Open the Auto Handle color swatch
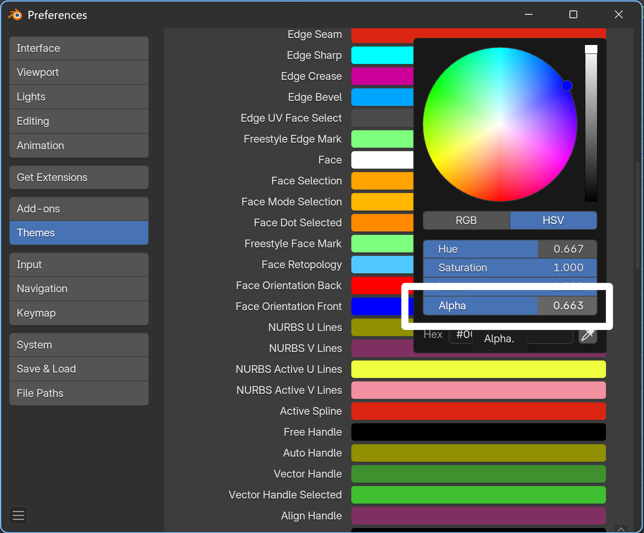 click(x=479, y=453)
